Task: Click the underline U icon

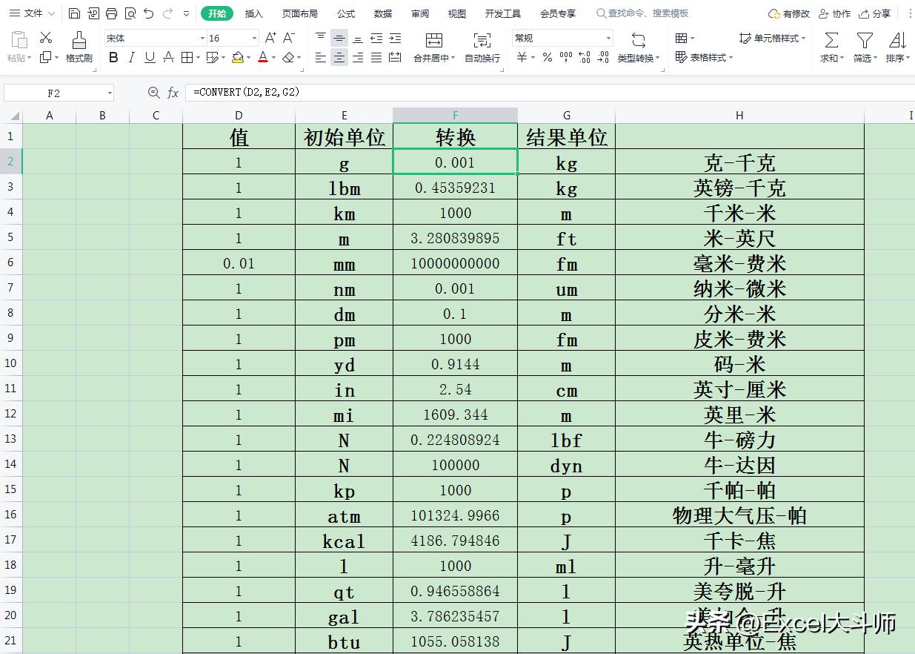Action: tap(149, 57)
